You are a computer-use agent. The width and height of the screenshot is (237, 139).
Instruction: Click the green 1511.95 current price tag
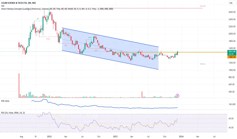[x=232, y=53]
